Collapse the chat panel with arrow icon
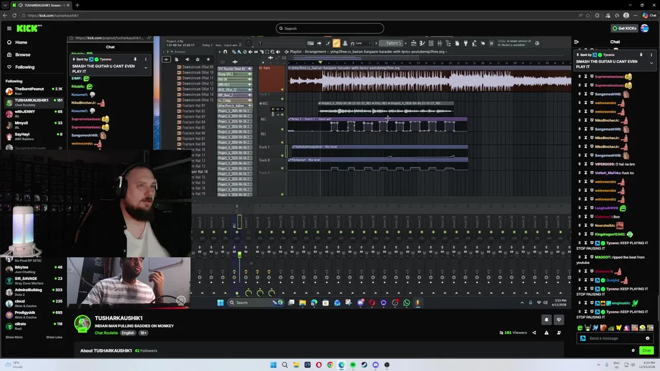Image resolution: width=660 pixels, height=371 pixels. click(x=576, y=42)
